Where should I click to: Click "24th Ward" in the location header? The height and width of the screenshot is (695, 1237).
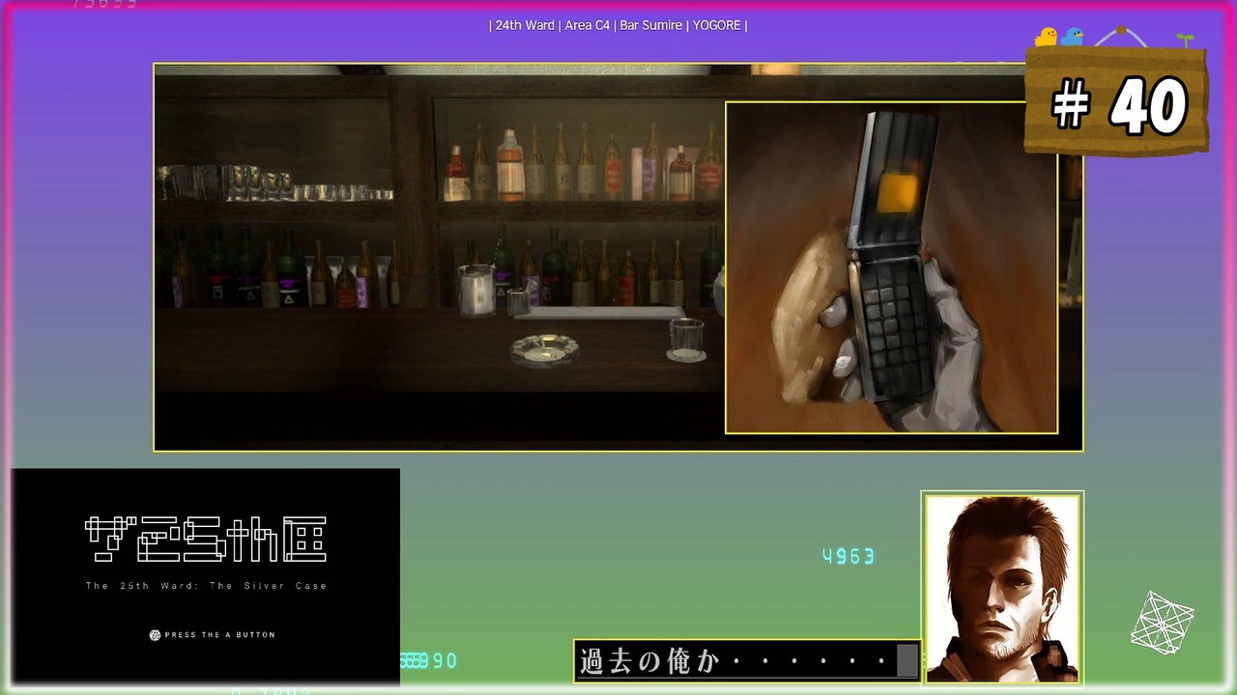[x=525, y=25]
